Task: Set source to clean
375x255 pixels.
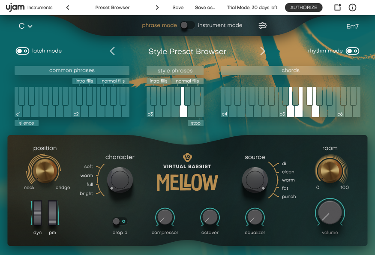Action: click(288, 172)
